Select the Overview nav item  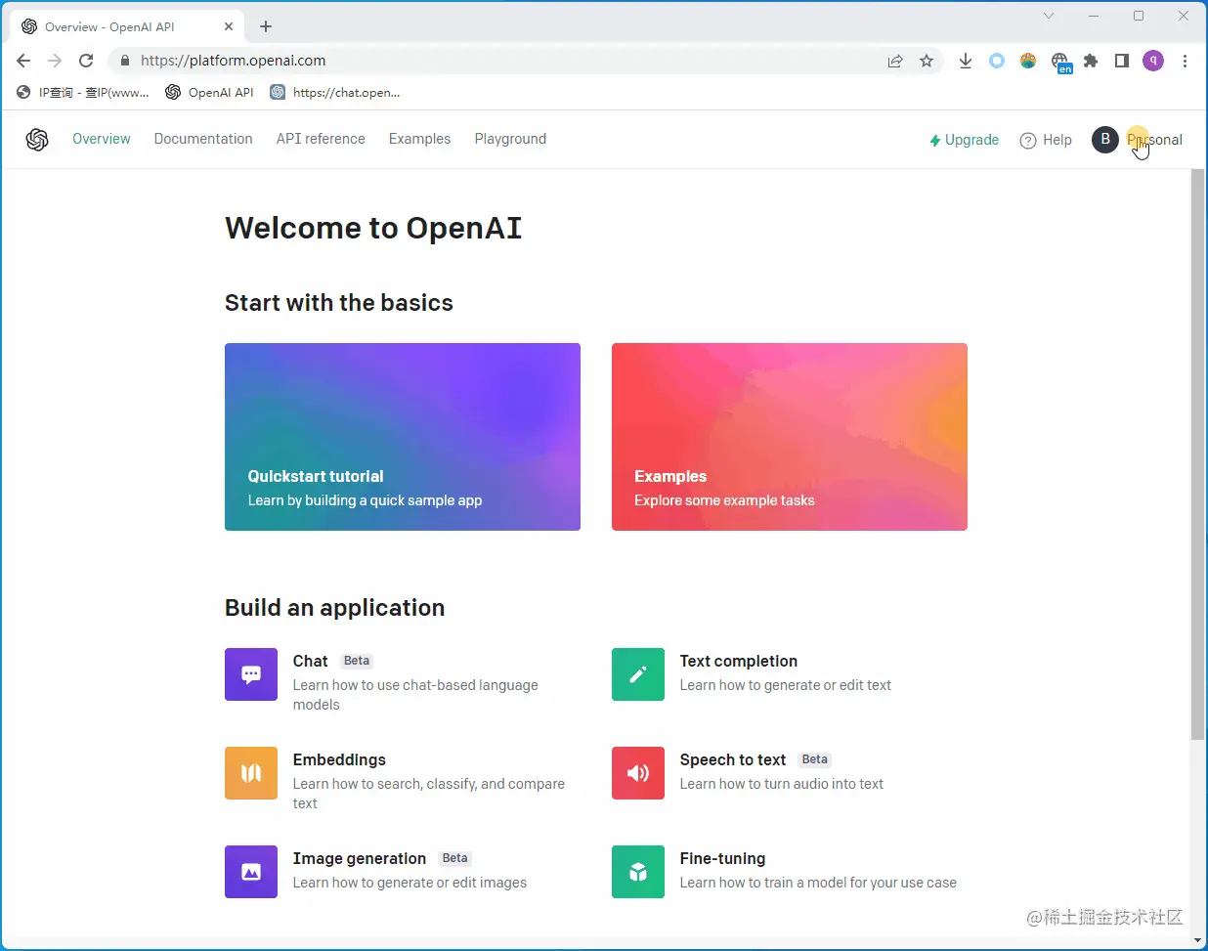[x=102, y=139]
